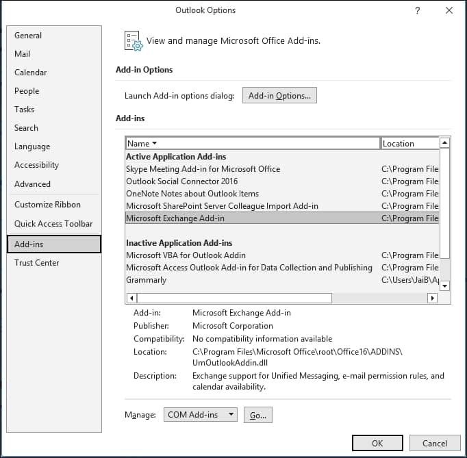The height and width of the screenshot is (458, 467).
Task: Select the Grammarly add-in row
Action: click(282, 280)
